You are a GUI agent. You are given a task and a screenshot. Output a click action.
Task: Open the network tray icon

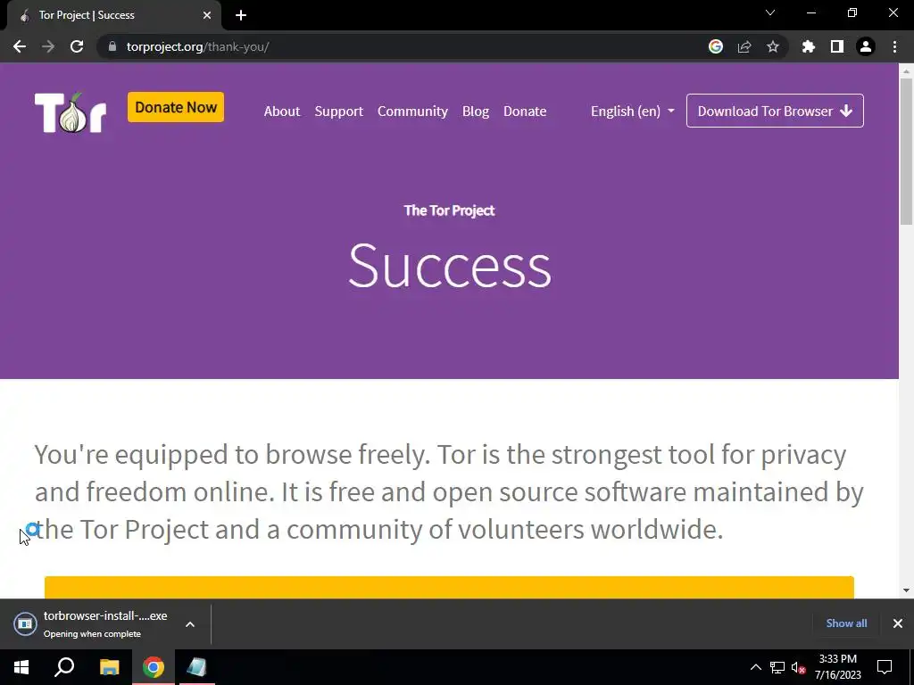pyautogui.click(x=777, y=667)
